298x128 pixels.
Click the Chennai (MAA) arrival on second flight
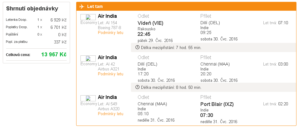tap(215, 64)
